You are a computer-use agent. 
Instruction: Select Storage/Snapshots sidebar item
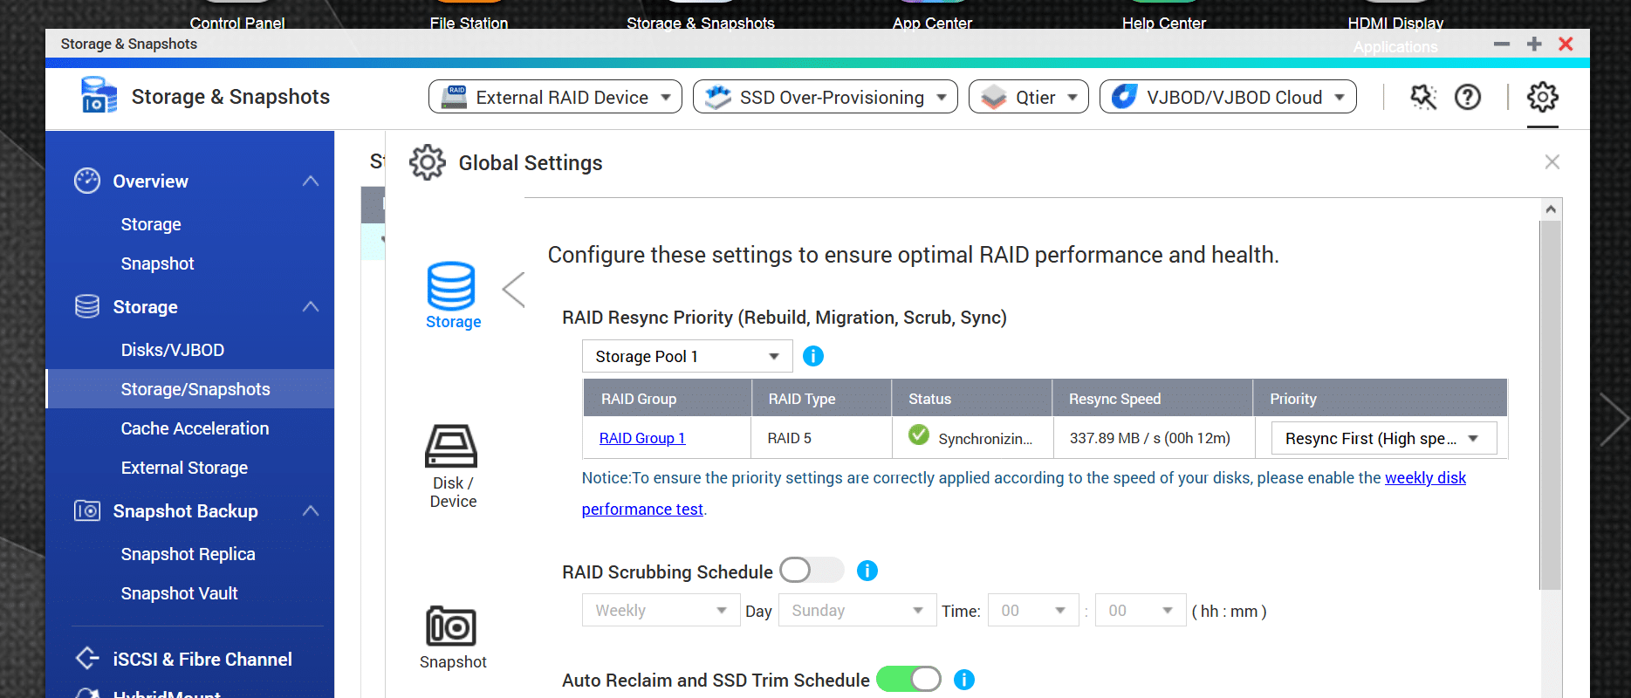(190, 389)
